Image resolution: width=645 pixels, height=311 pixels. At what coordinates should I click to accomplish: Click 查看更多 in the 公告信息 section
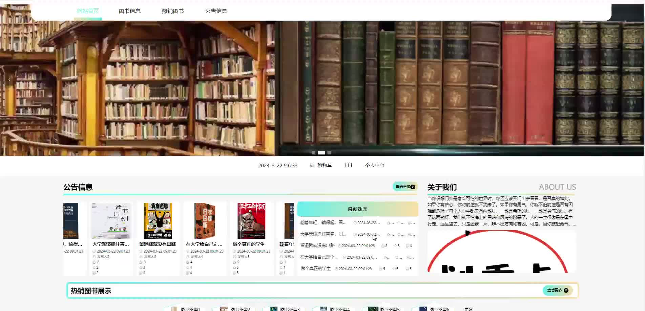point(405,187)
